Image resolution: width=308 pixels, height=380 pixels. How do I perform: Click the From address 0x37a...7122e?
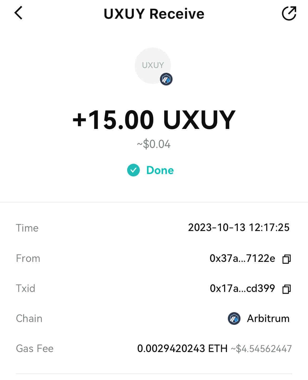point(242,258)
